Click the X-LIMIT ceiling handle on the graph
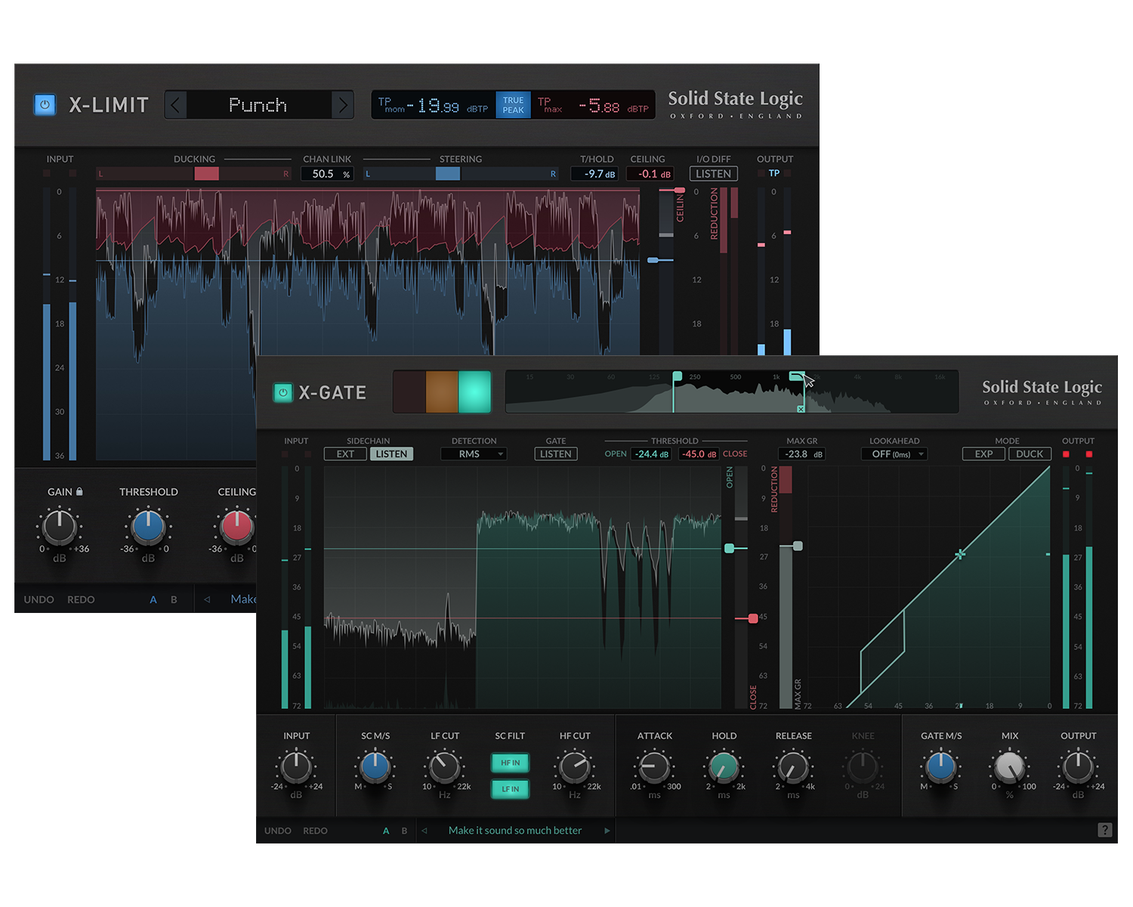 pos(679,190)
